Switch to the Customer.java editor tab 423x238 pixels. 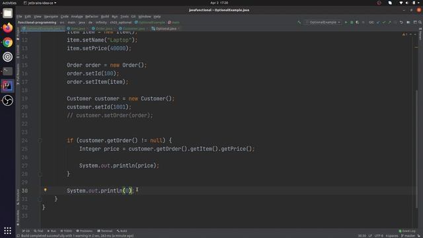coord(134,28)
